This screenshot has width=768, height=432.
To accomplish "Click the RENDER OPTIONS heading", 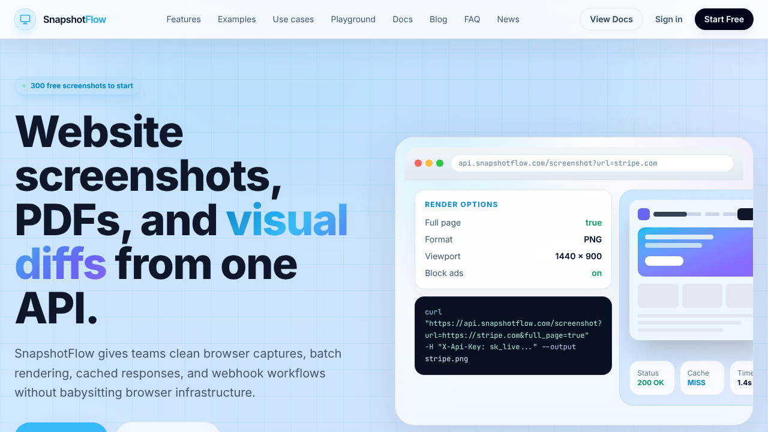I will tap(461, 205).
